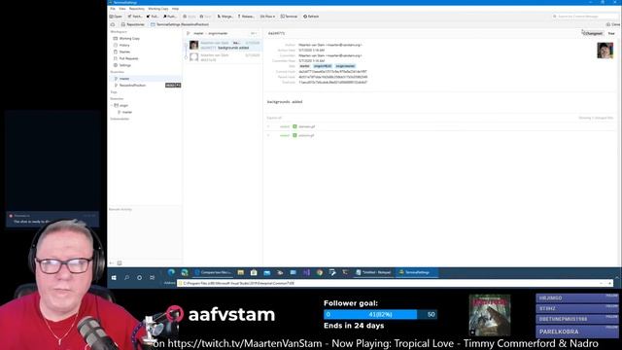622x350 pixels.
Task: Click the Tags section header
Action: pyautogui.click(x=114, y=92)
